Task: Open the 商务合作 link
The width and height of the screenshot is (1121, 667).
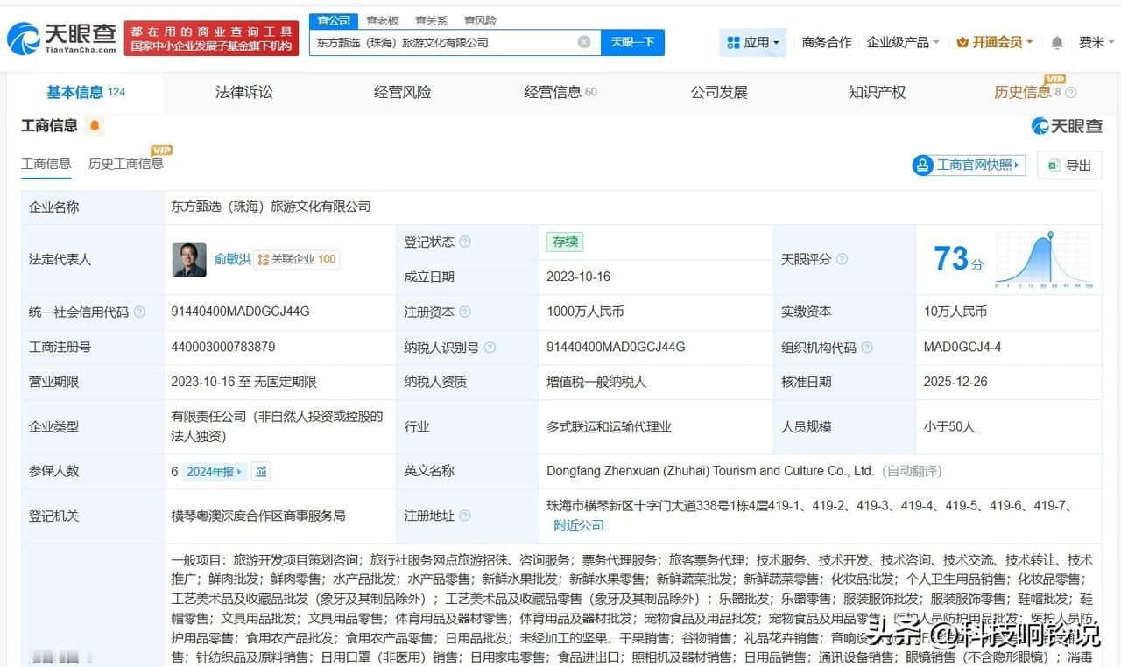Action: 827,42
